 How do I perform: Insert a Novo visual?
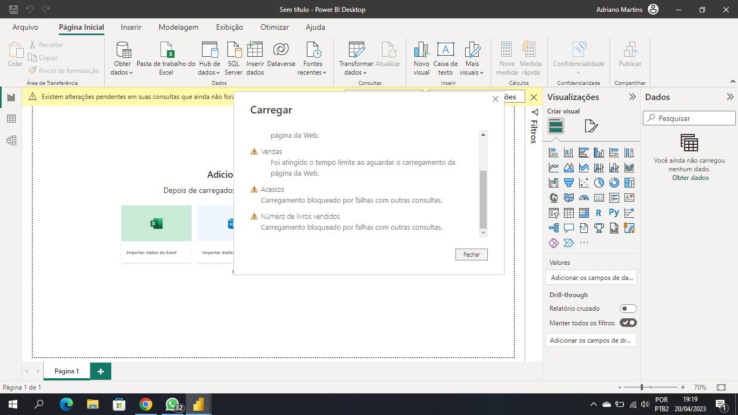click(421, 58)
